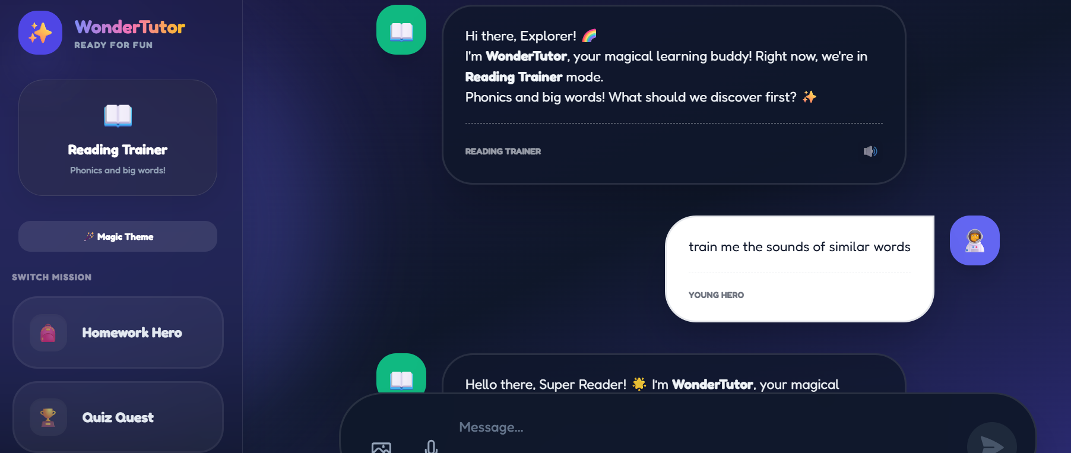1071x453 pixels.
Task: Click the WonderTutor sparkle logo icon
Action: (x=40, y=33)
